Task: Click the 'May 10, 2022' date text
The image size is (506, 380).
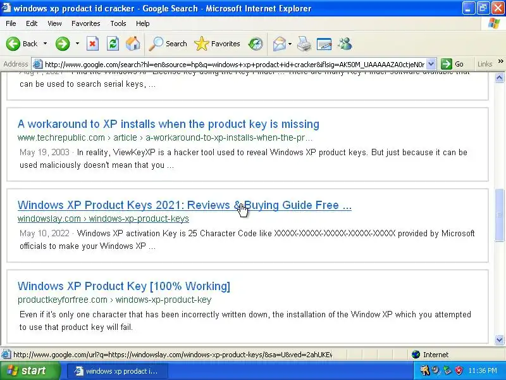Action: [x=44, y=233]
